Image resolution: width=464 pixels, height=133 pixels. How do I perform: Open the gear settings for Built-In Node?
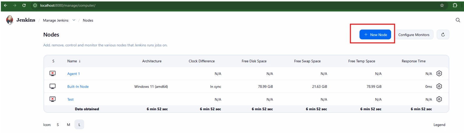pyautogui.click(x=439, y=86)
